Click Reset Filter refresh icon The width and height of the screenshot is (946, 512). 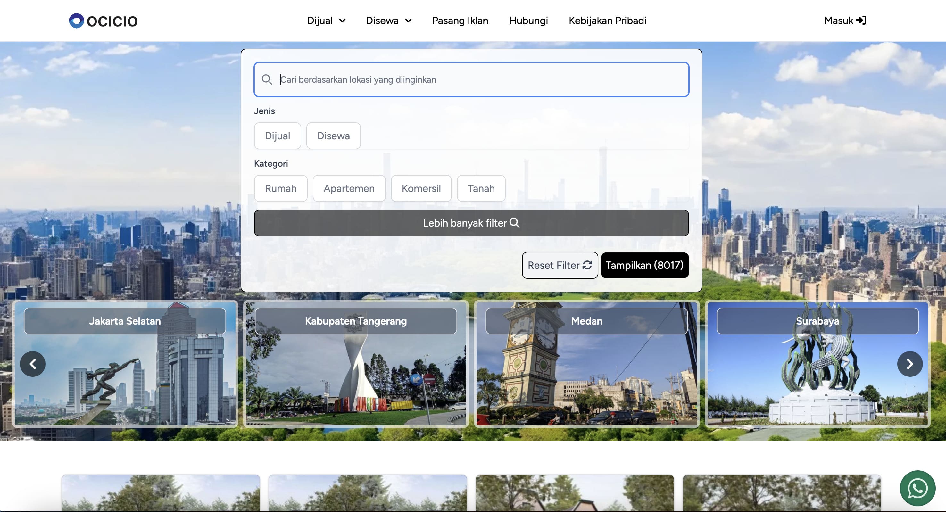click(x=587, y=265)
